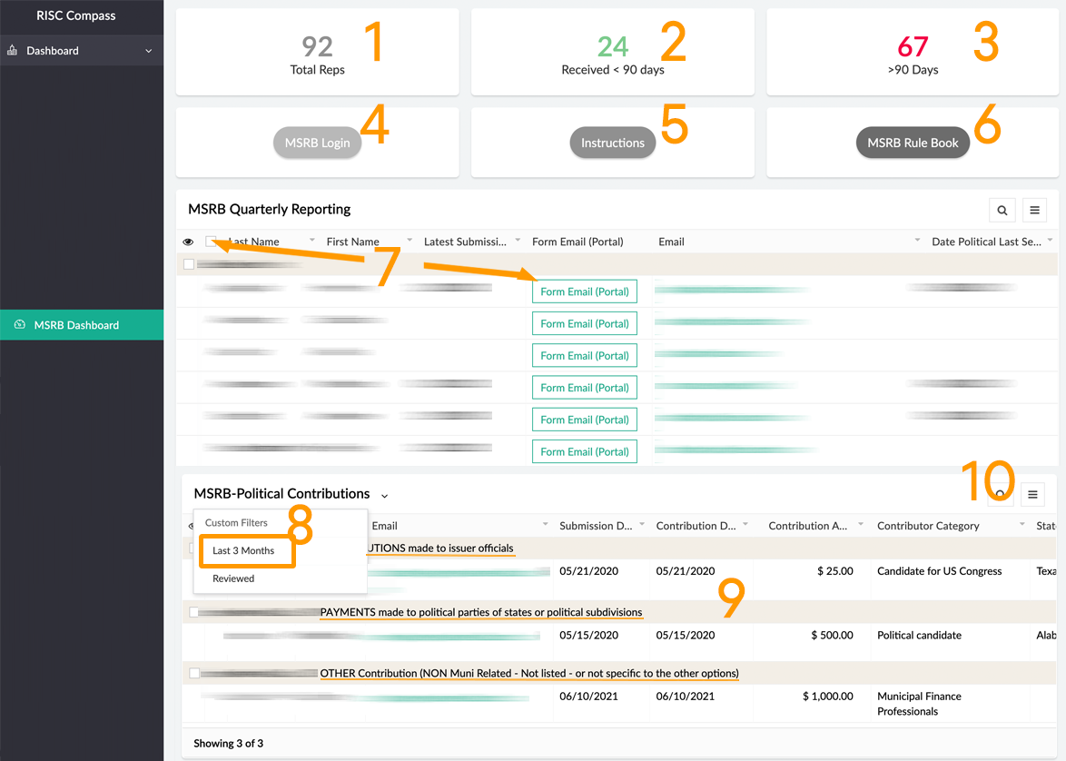Image resolution: width=1066 pixels, height=761 pixels.
Task: Select the Reviewed custom filter
Action: (233, 578)
